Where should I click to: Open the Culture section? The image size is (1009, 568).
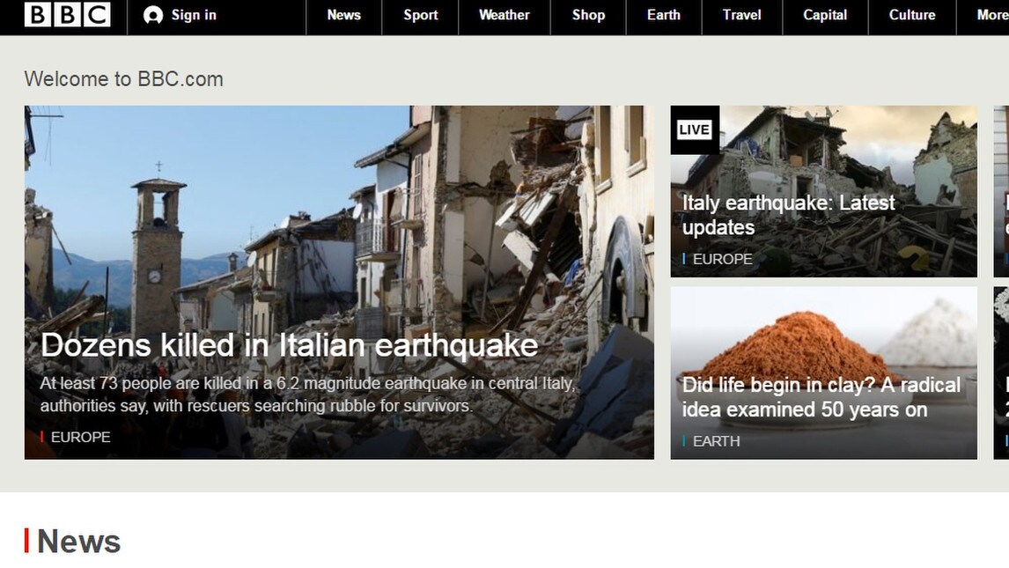point(912,15)
